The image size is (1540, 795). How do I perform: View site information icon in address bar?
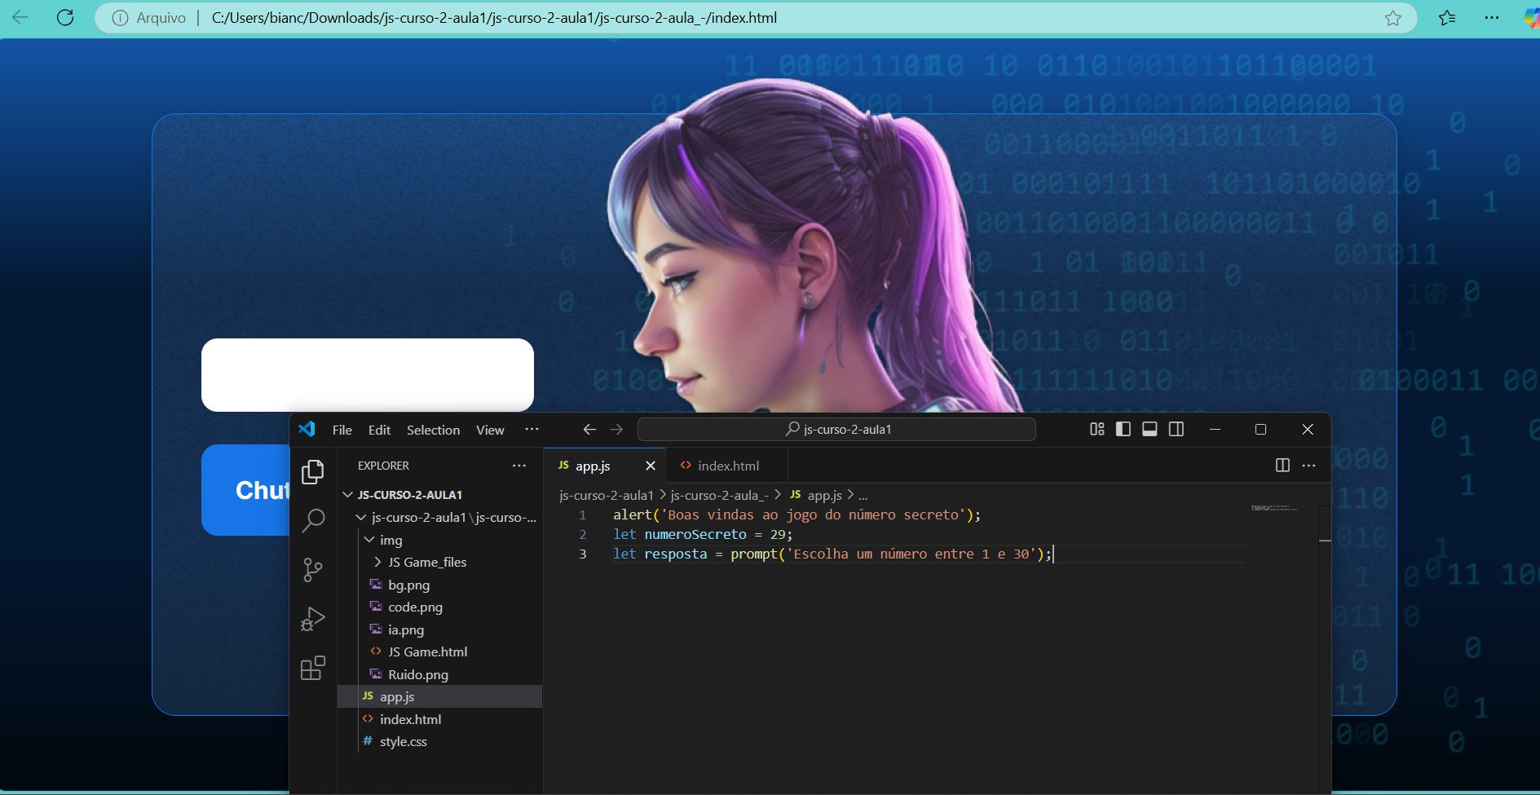pos(120,18)
